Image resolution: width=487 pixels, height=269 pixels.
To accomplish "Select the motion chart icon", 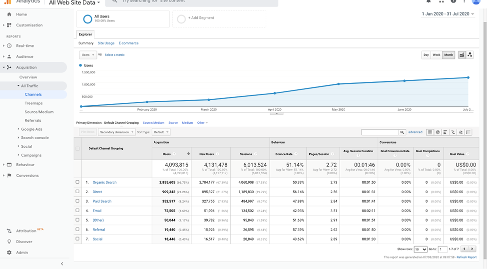I will click(x=470, y=55).
